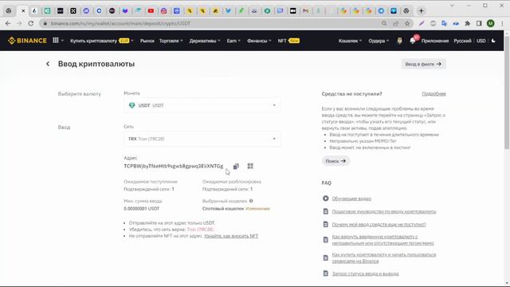Click the Поиск button
The width and height of the screenshot is (510, 287).
click(335, 161)
